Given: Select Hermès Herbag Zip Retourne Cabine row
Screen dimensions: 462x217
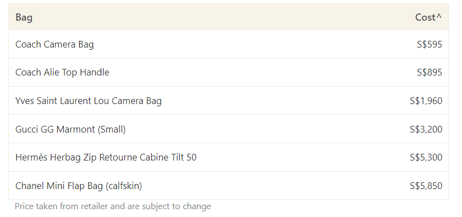Looking at the screenshot, I should point(228,157).
